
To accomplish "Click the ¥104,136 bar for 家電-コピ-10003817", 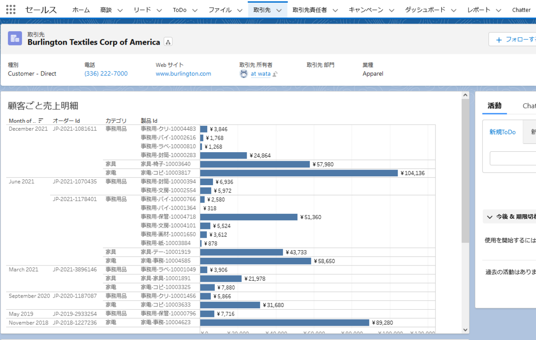I will [x=299, y=173].
